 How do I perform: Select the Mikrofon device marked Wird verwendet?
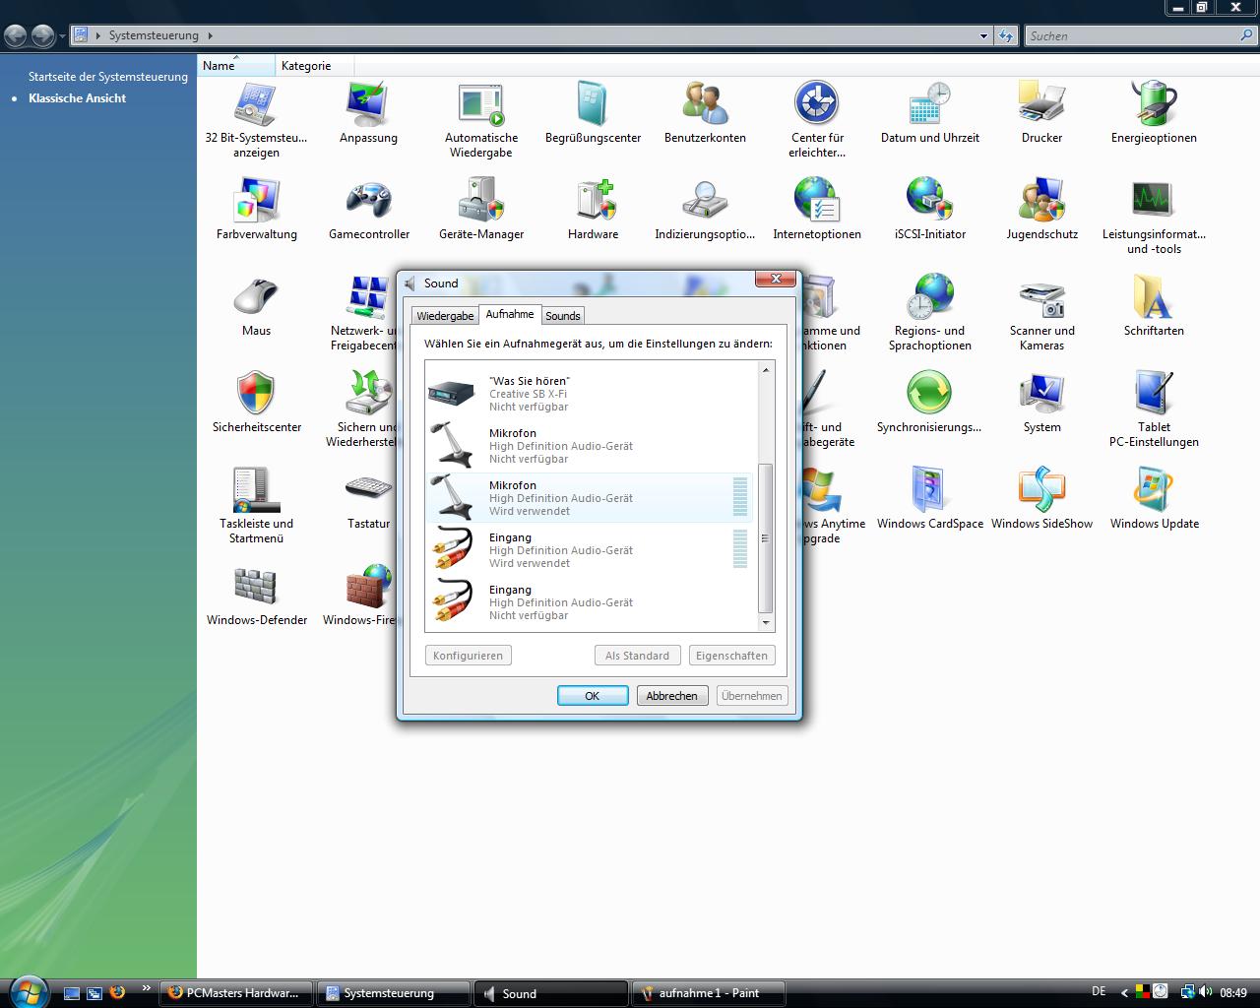[591, 498]
